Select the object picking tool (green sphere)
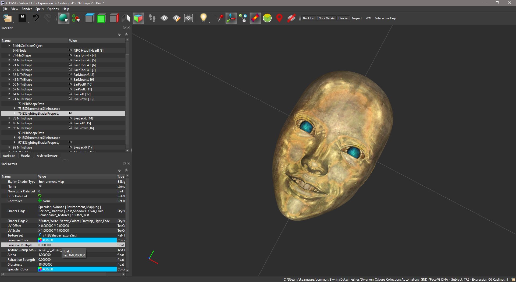Image resolution: width=516 pixels, height=282 pixels. pyautogui.click(x=64, y=18)
